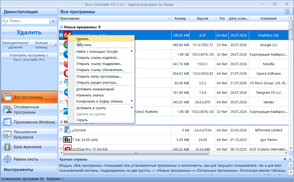Check the µTorrent row checkbox
294x182 pixels.
[x=61, y=130]
